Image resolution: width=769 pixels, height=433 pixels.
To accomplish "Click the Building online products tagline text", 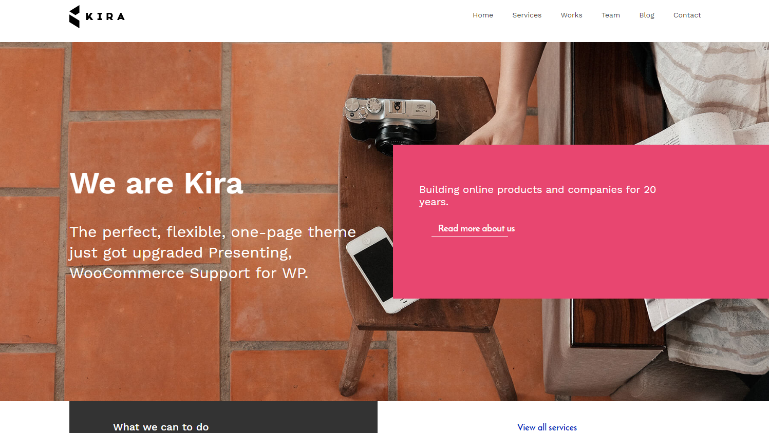I will click(537, 195).
